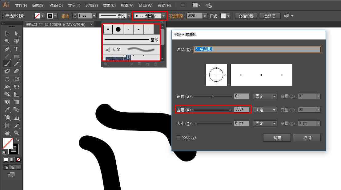The height and width of the screenshot is (190, 341).
Task: Select the Rectangle tool
Action: (x=16, y=57)
